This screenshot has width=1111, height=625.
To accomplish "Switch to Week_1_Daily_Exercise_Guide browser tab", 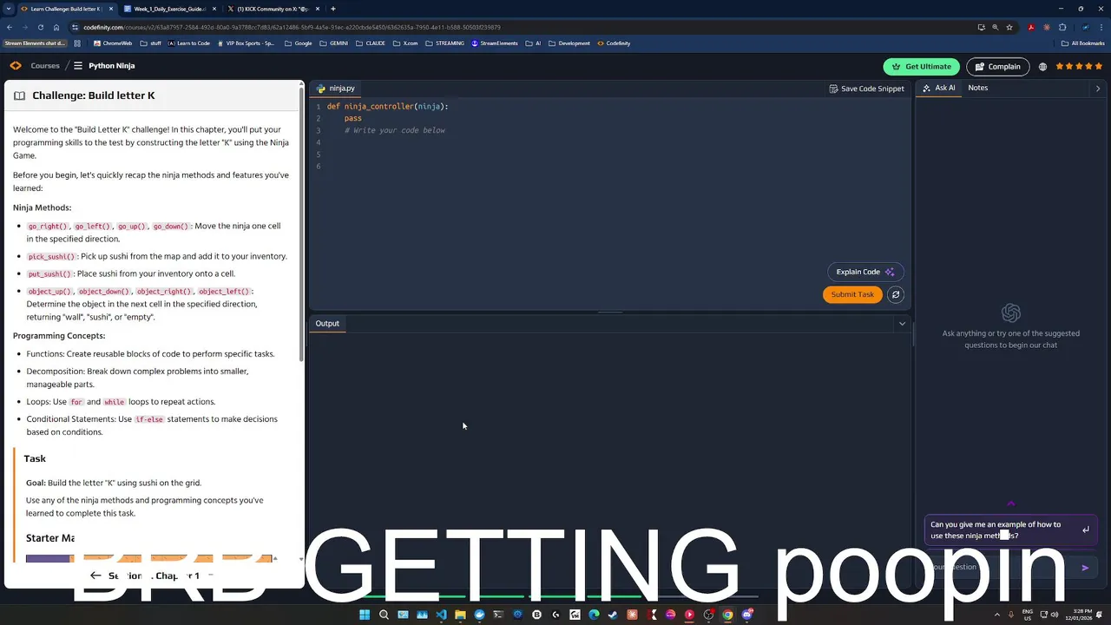I will 170,9.
